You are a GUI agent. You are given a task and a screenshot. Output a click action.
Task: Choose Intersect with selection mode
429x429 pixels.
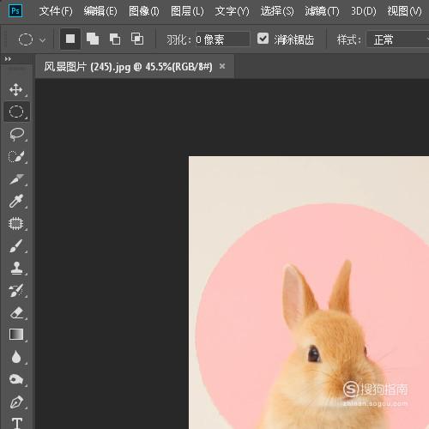click(137, 39)
